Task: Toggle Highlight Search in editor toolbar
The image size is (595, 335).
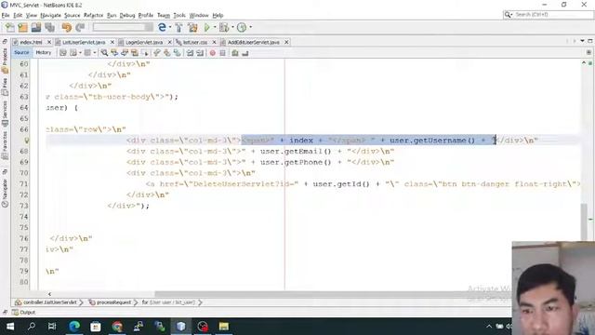Action: 135,53
